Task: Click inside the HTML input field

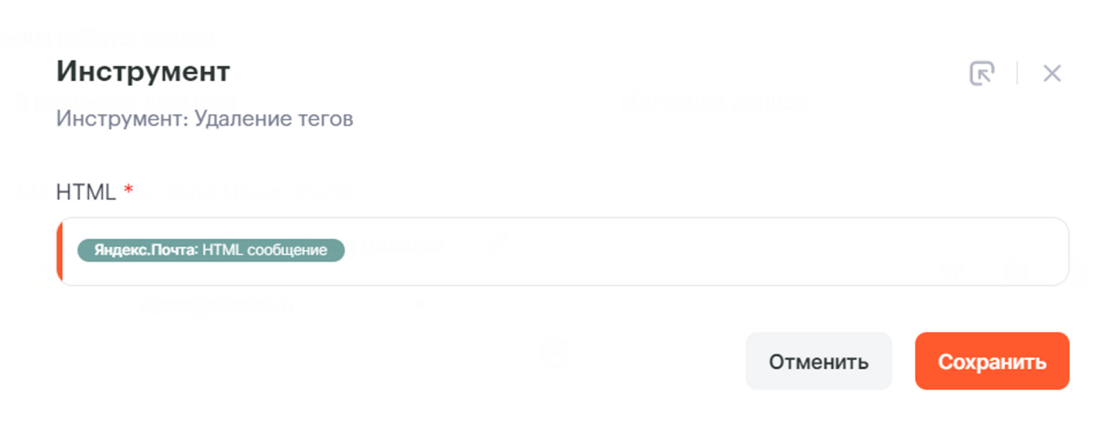Action: (x=691, y=251)
